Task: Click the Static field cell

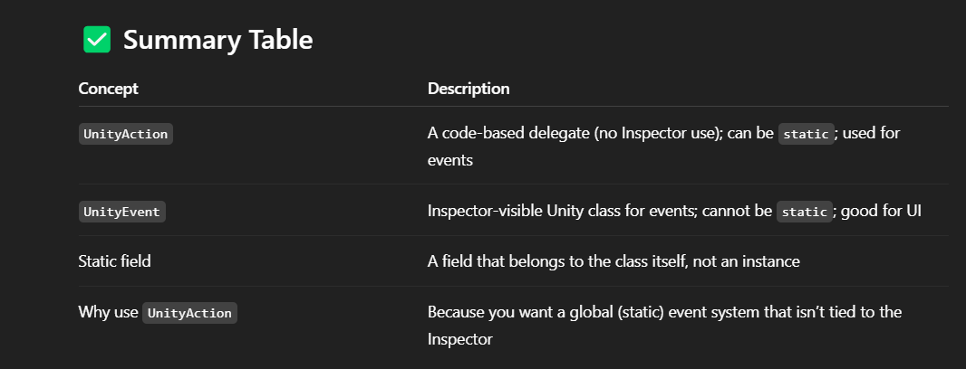Action: click(x=114, y=261)
